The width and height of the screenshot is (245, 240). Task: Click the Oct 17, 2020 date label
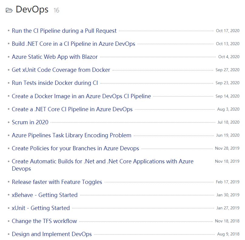click(x=227, y=31)
